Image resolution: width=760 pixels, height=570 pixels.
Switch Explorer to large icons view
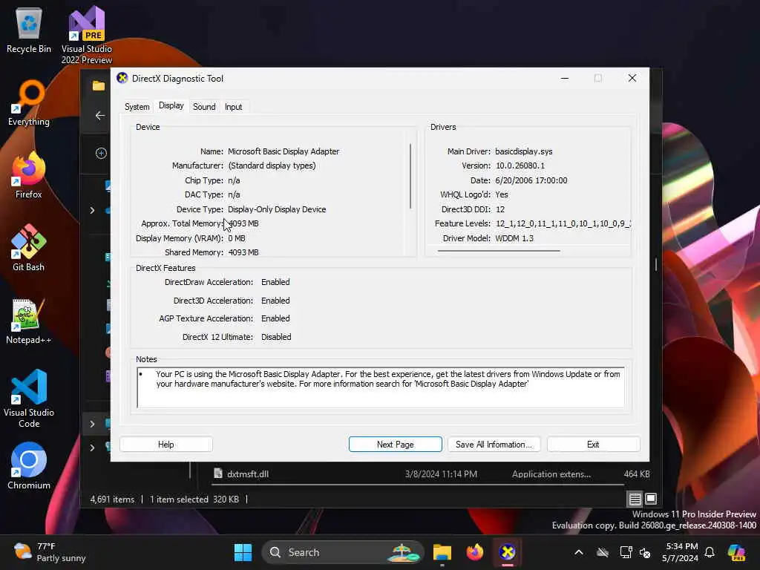click(x=651, y=498)
